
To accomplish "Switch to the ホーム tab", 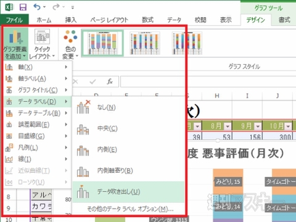I will click(x=44, y=20).
